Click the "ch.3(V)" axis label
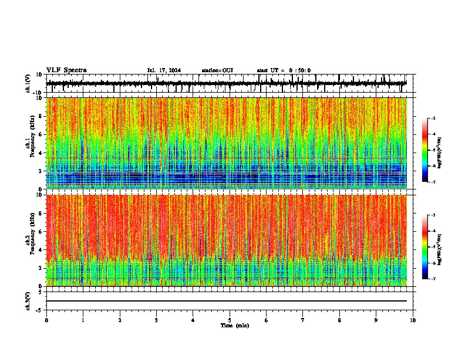 (28, 301)
